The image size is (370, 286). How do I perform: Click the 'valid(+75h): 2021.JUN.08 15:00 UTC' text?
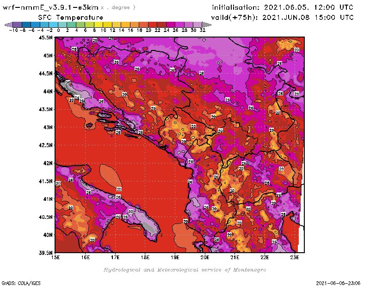282,18
